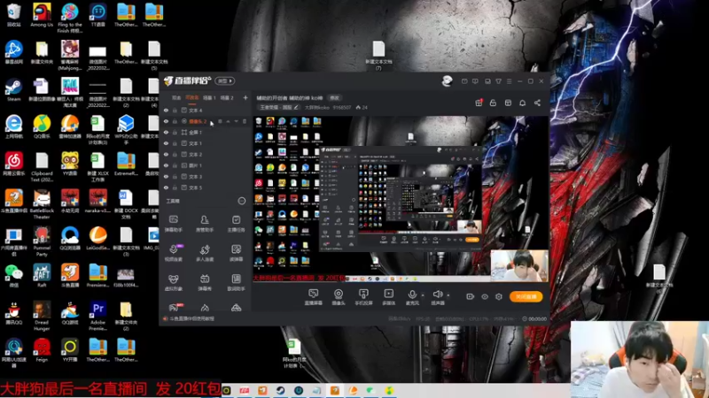Select the 图片 1 source row
Viewport: 709px width, 398px height.
click(205, 165)
